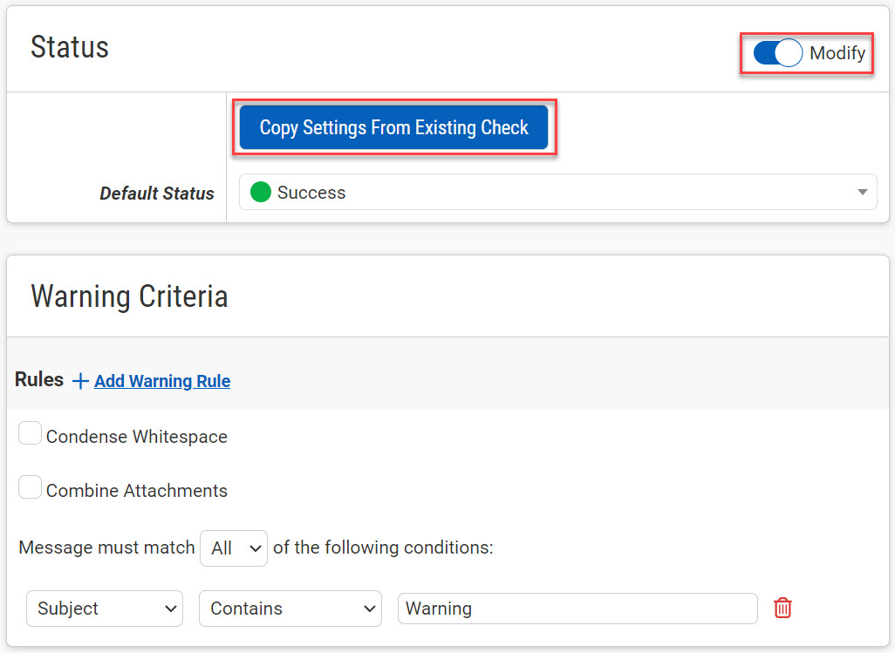Enable the Condense Whitespace checkbox
Viewport: 895px width, 653px height.
coord(31,433)
